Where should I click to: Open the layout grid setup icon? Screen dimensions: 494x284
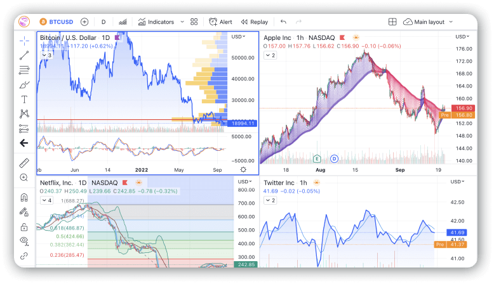coord(392,22)
